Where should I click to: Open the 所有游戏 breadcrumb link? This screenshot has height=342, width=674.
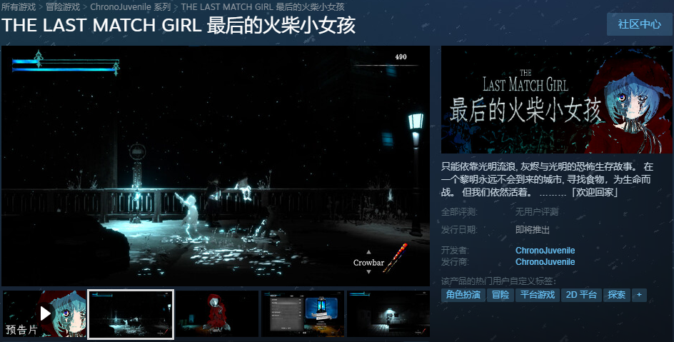tap(19, 7)
